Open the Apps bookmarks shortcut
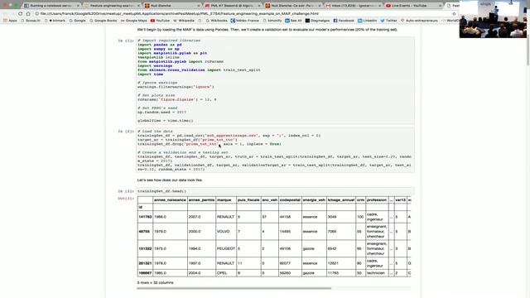530x298 pixels. click(x=10, y=21)
